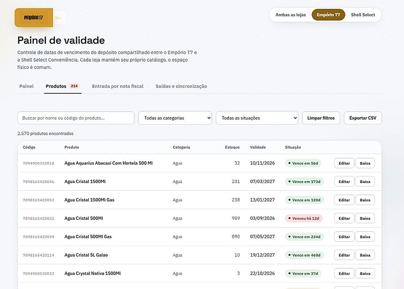Click the Exportar CSV button
The height and width of the screenshot is (289, 404).
pos(363,118)
